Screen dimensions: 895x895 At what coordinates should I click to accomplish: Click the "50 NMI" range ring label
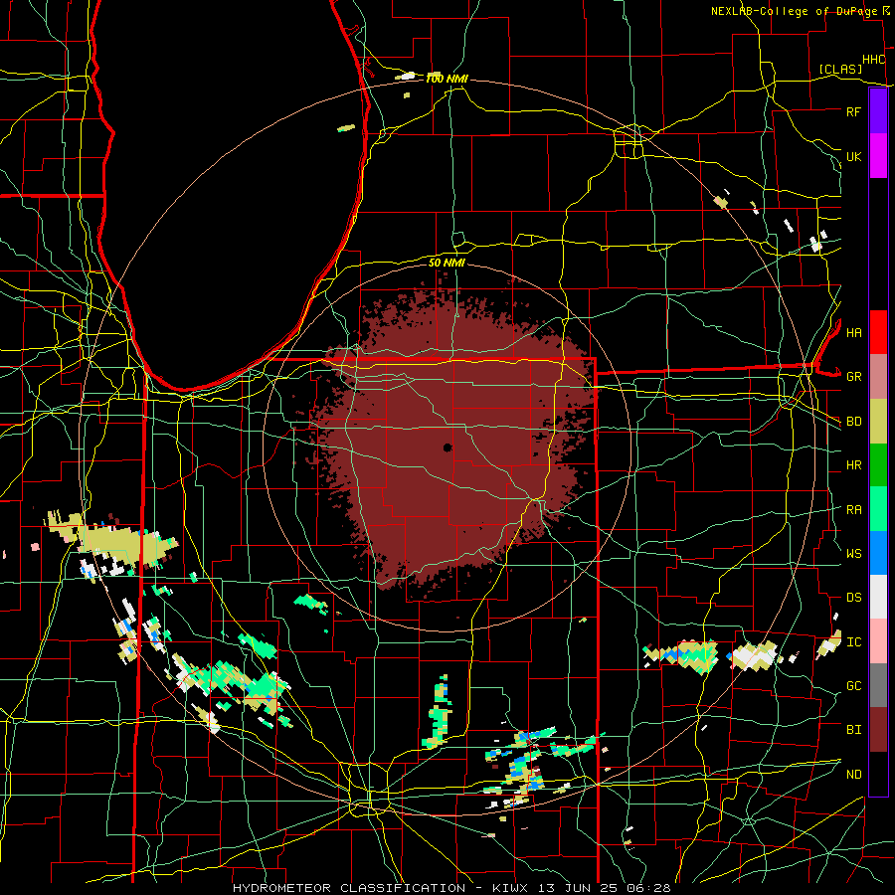coord(447,263)
